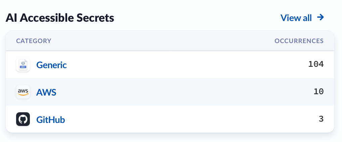The width and height of the screenshot is (342, 142).
Task: Click the GitHub Octocat logo icon
Action: (23, 119)
